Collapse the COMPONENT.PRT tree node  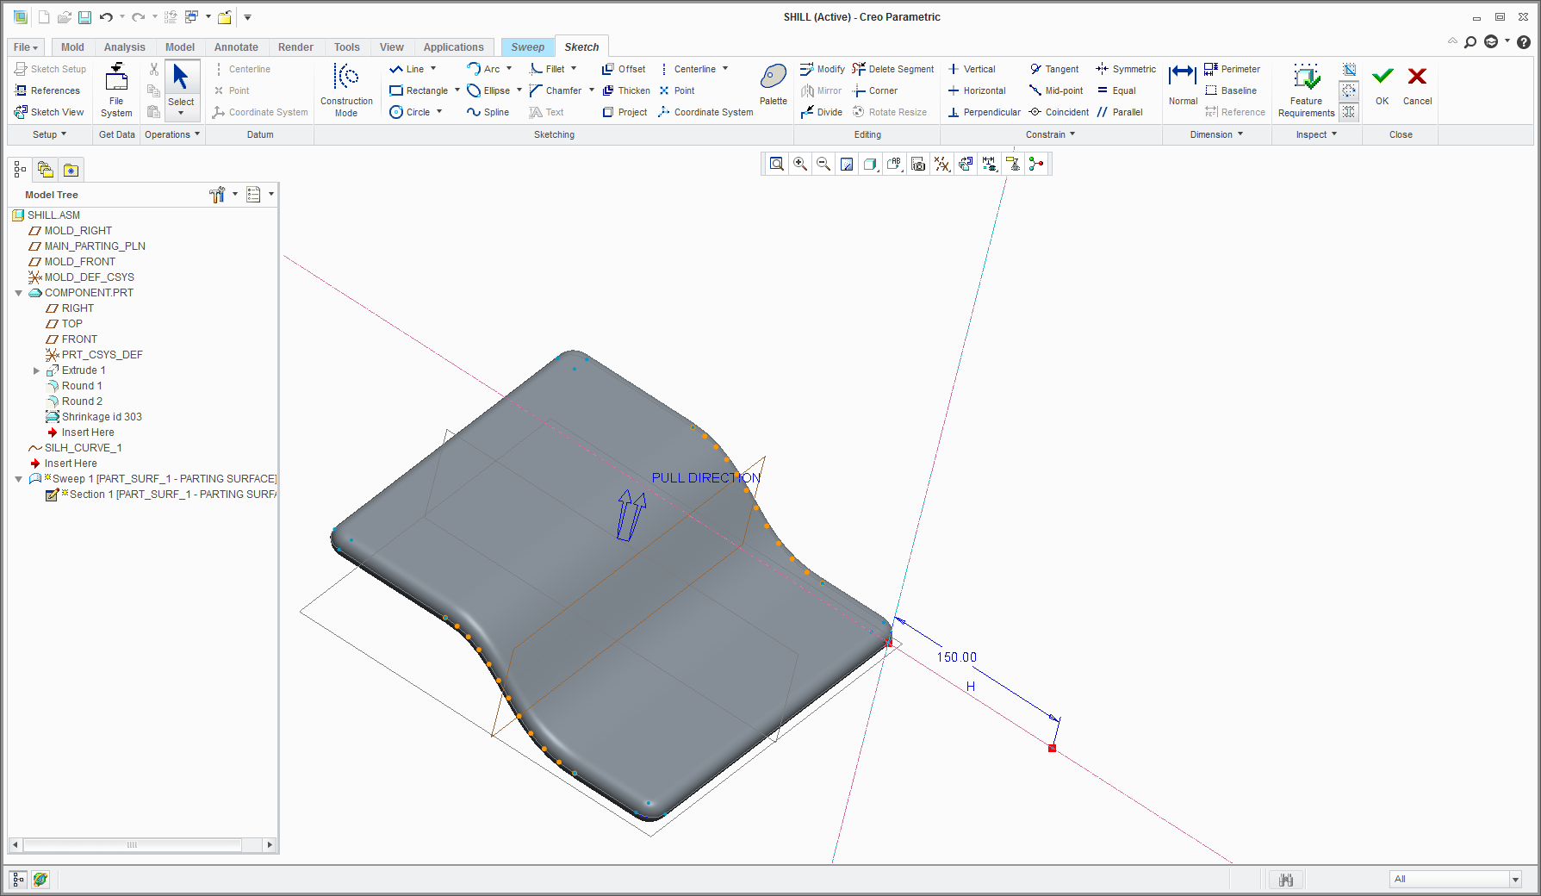19,293
